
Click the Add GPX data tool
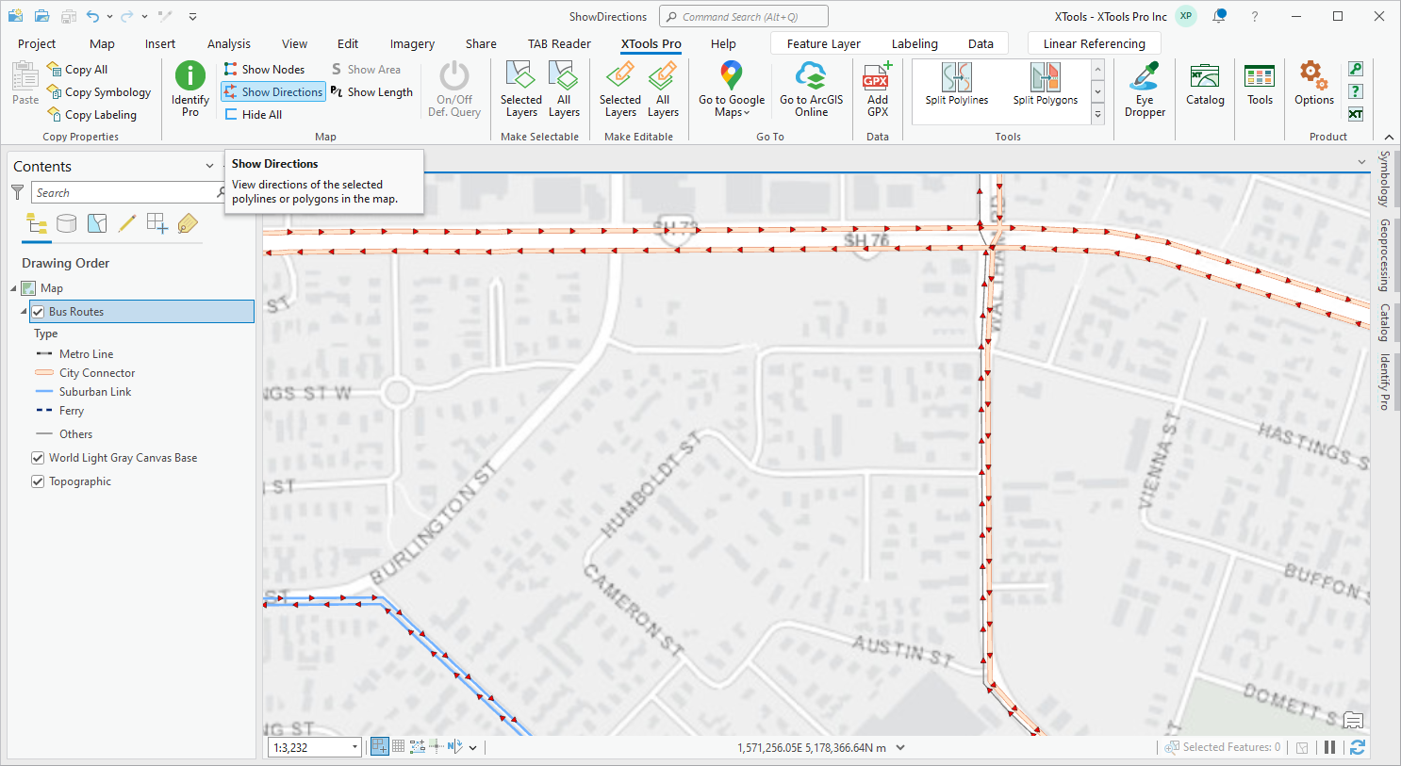coord(877,88)
